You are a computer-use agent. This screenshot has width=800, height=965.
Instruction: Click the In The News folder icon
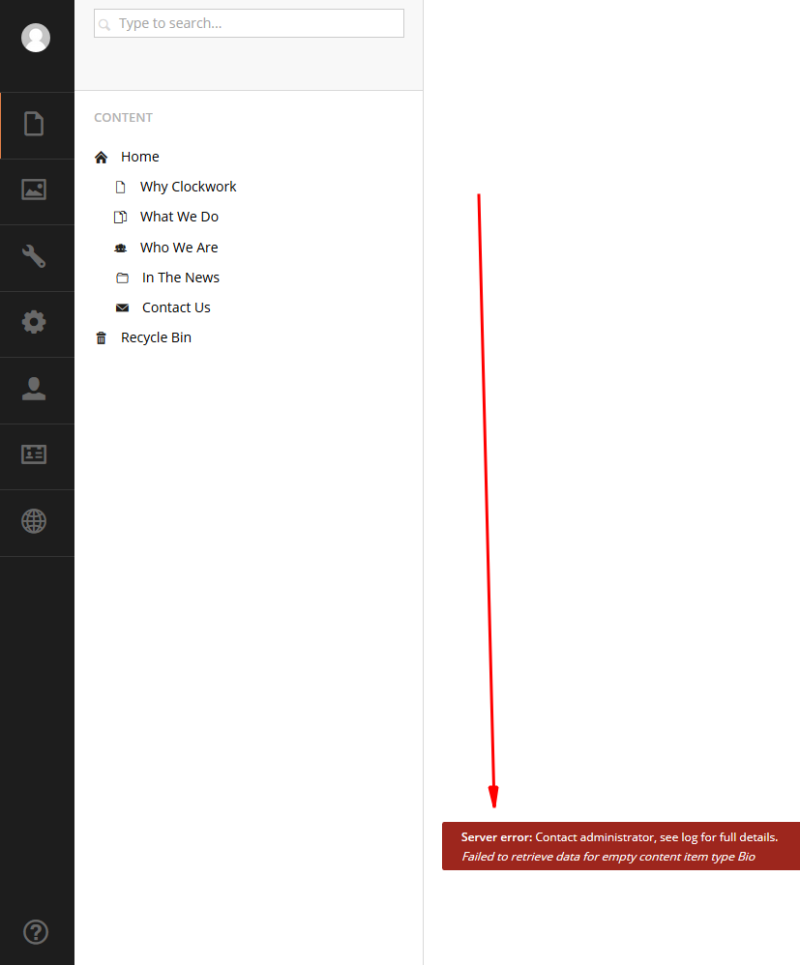coord(122,278)
